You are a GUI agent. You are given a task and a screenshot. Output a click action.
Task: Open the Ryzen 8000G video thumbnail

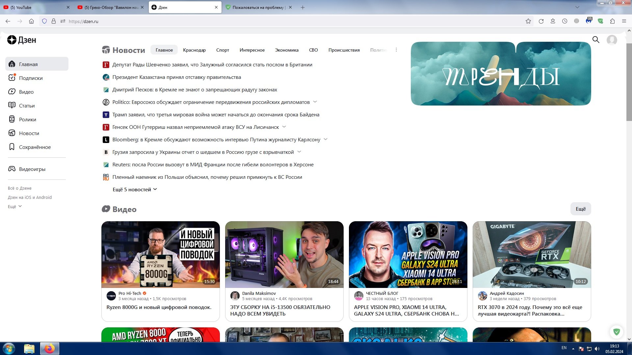160,254
